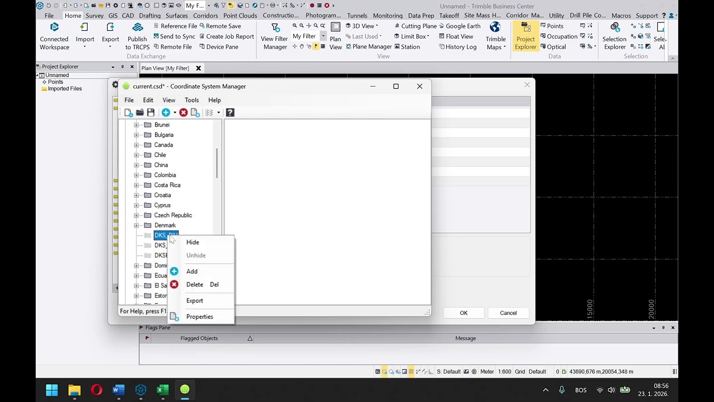Viewport: 714px width, 402px height.
Task: Expand the Croatia folder node
Action: 136,195
